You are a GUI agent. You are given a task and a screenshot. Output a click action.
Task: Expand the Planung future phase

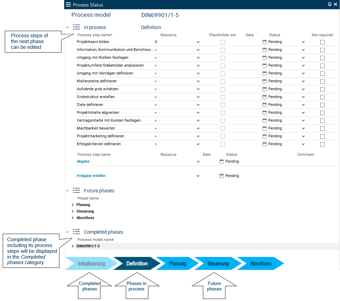pyautogui.click(x=73, y=205)
